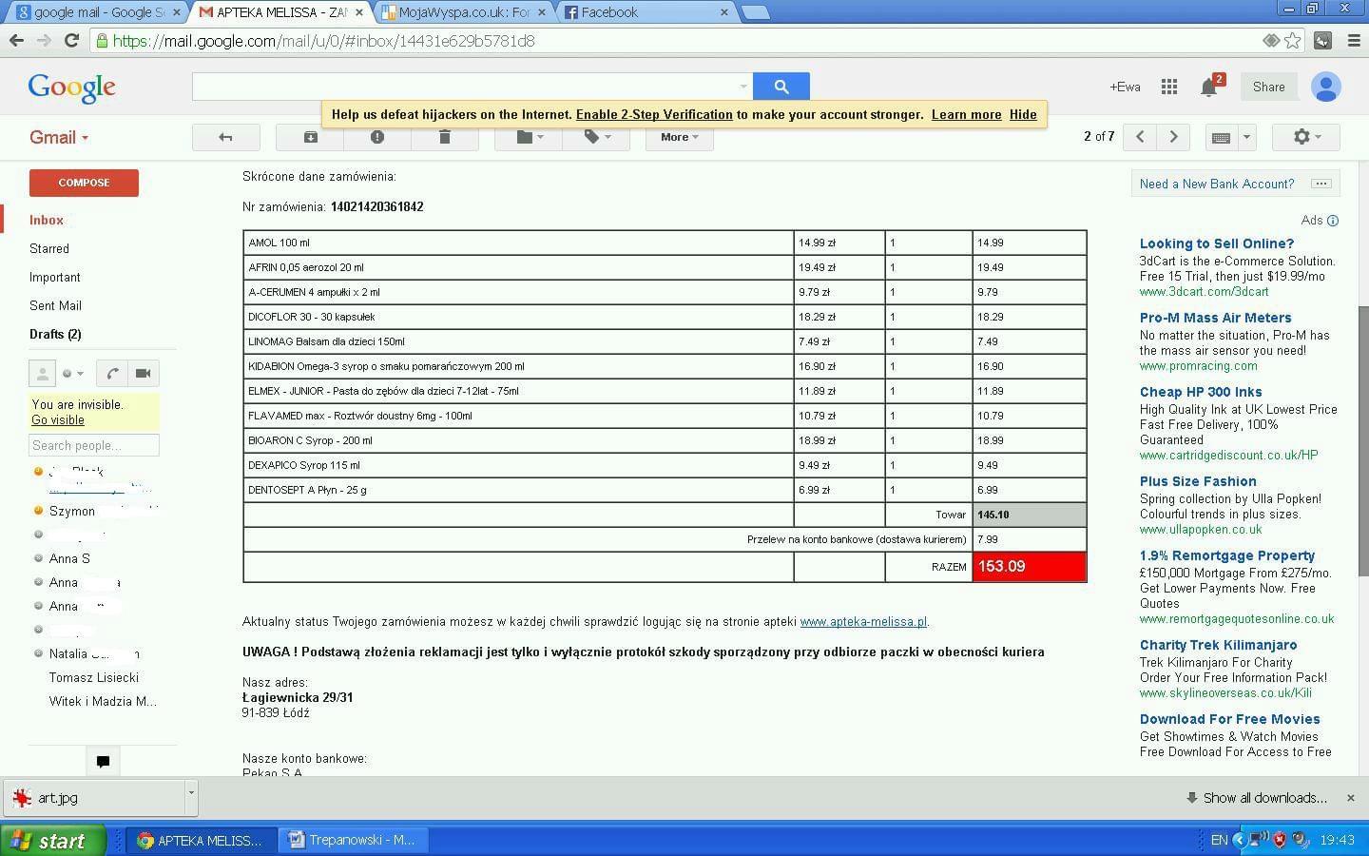Click the Share button

[x=1268, y=87]
